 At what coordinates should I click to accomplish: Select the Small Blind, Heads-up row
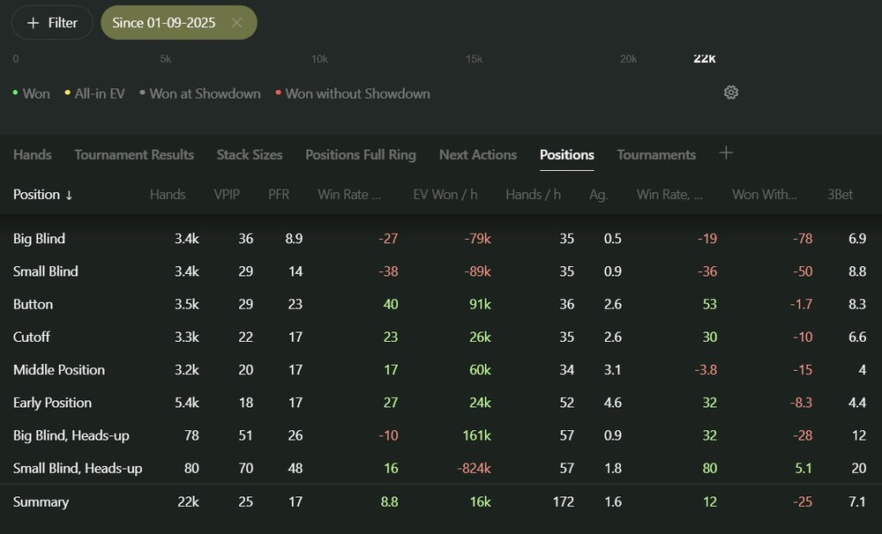(x=78, y=469)
